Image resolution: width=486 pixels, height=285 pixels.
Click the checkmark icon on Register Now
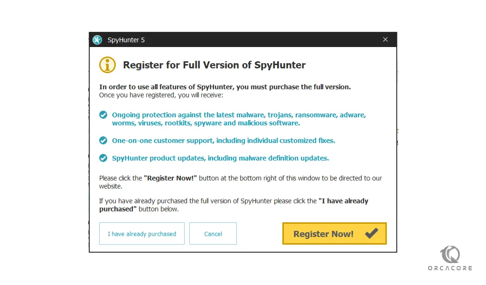371,233
